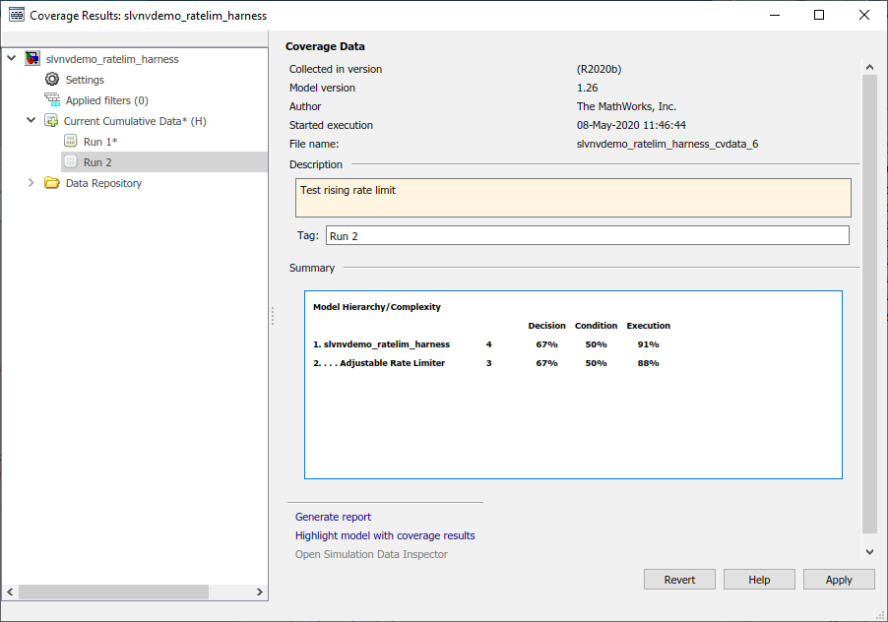Click the Description text box
The image size is (888, 622).
coord(573,198)
